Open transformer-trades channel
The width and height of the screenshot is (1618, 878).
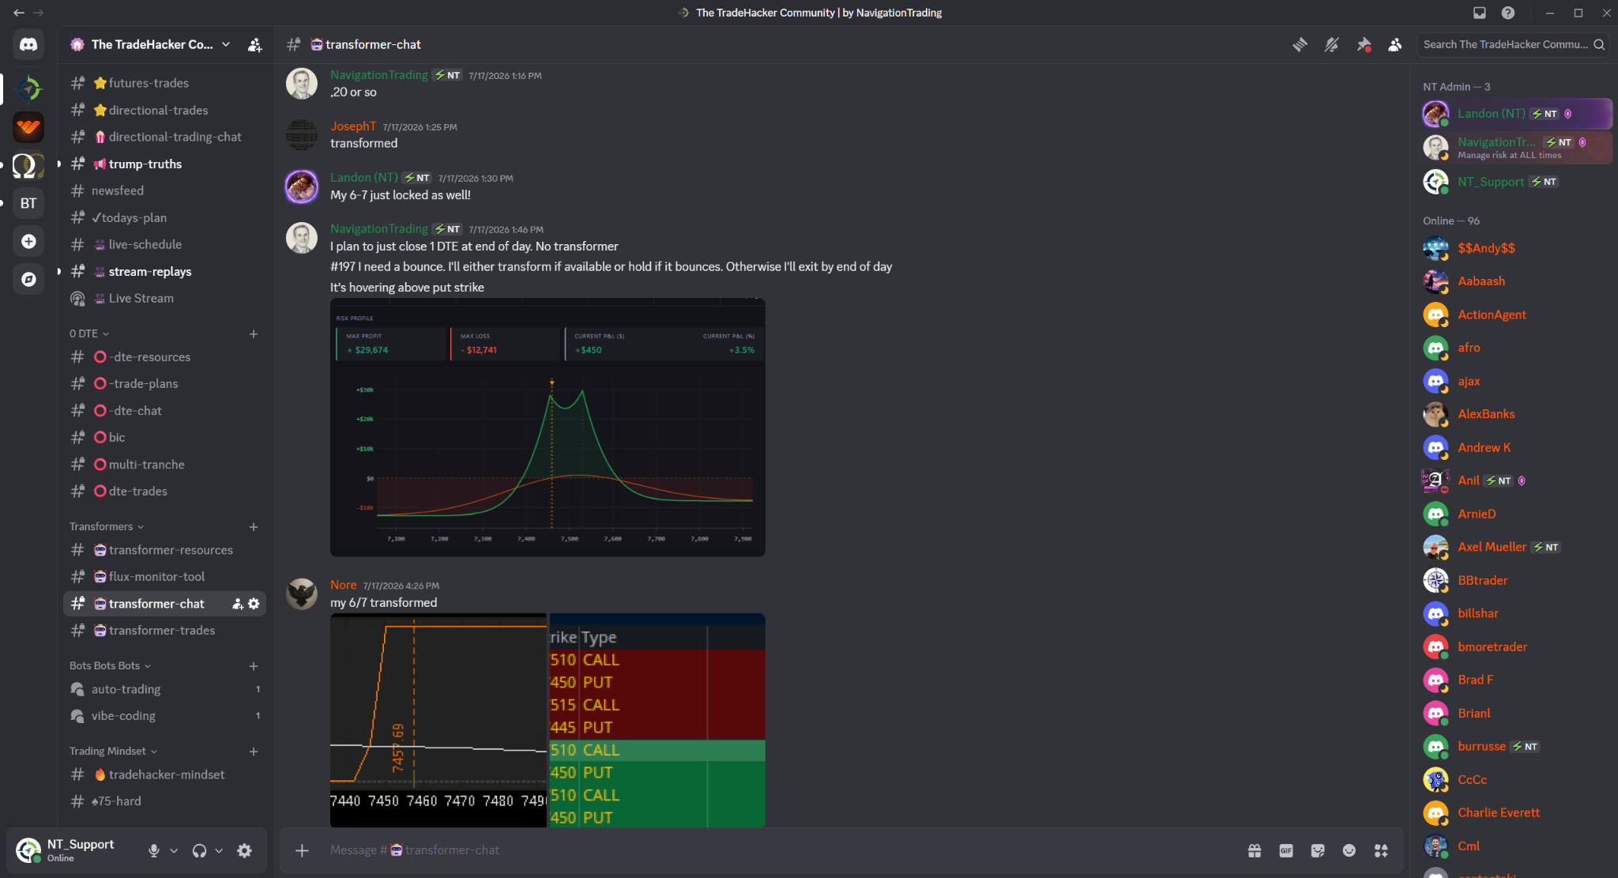coord(164,631)
